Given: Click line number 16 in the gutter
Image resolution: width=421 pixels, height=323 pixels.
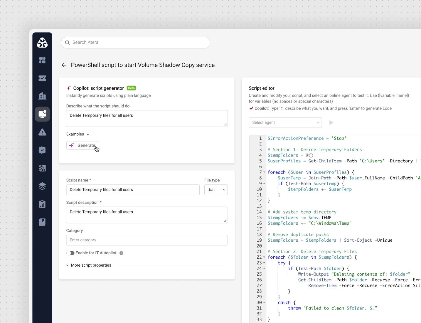Looking at the screenshot, I should click(x=259, y=223).
